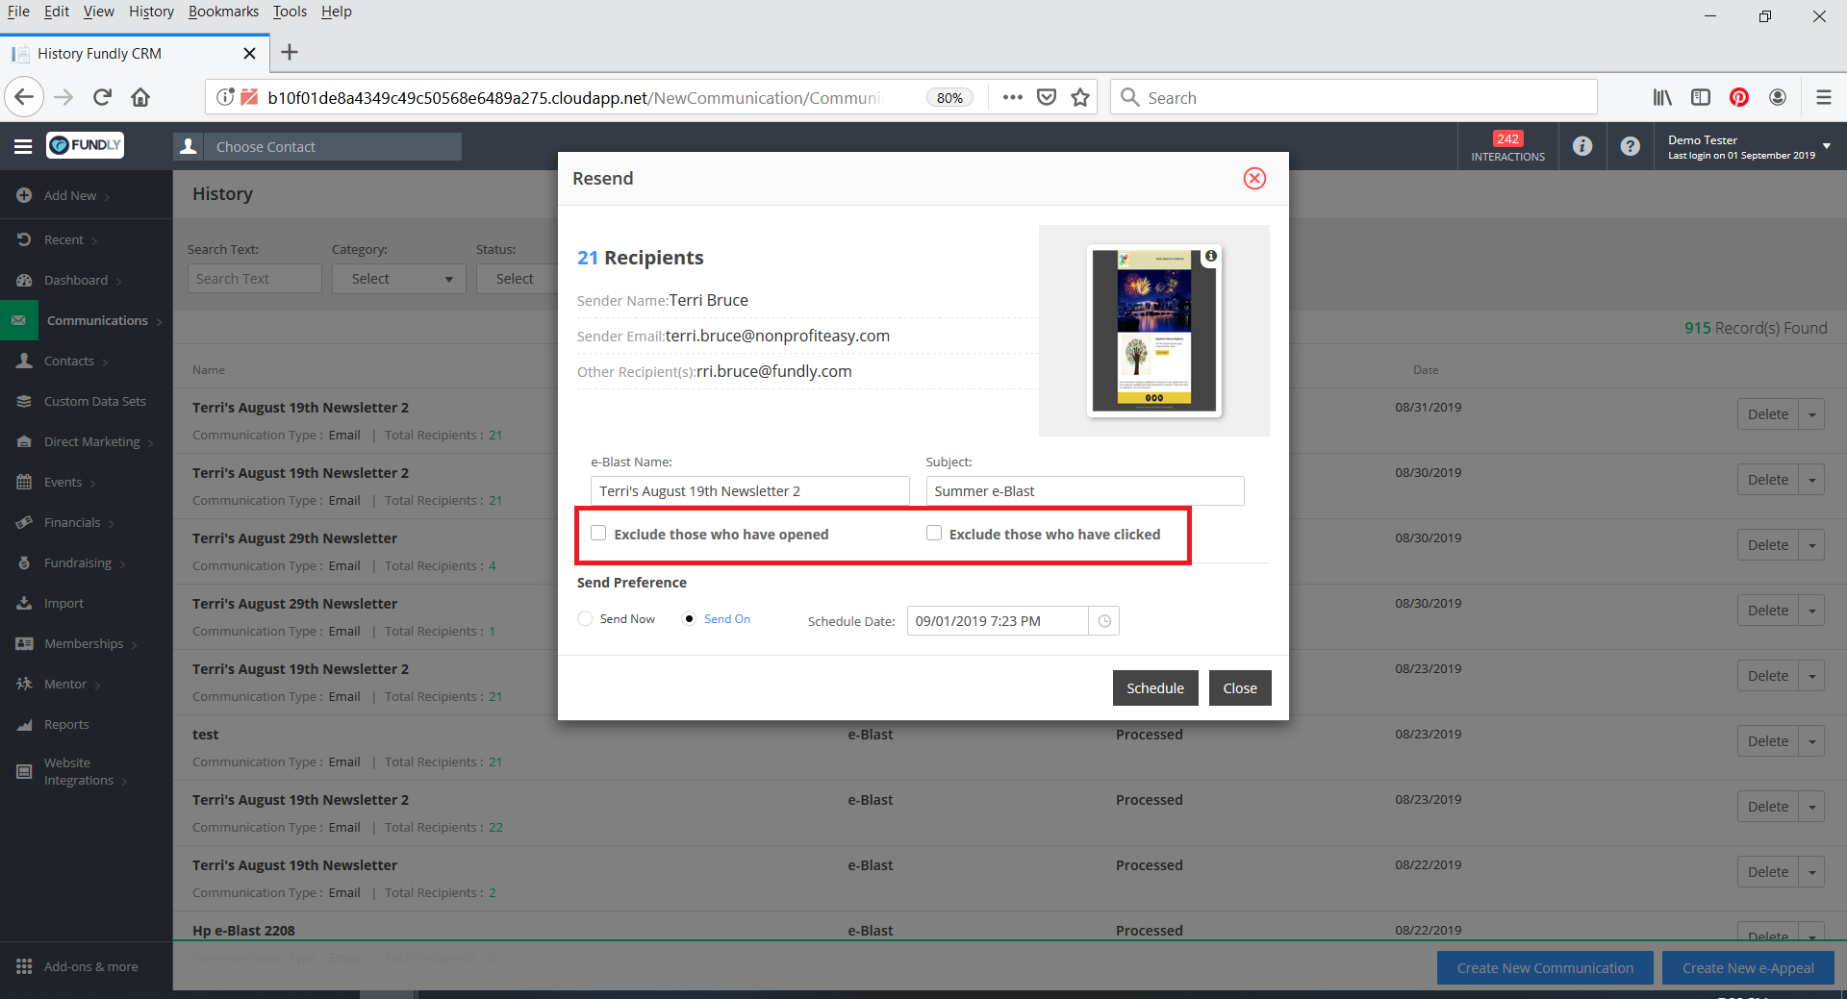This screenshot has width=1847, height=999.
Task: Bookmark this page with the star
Action: click(1080, 97)
